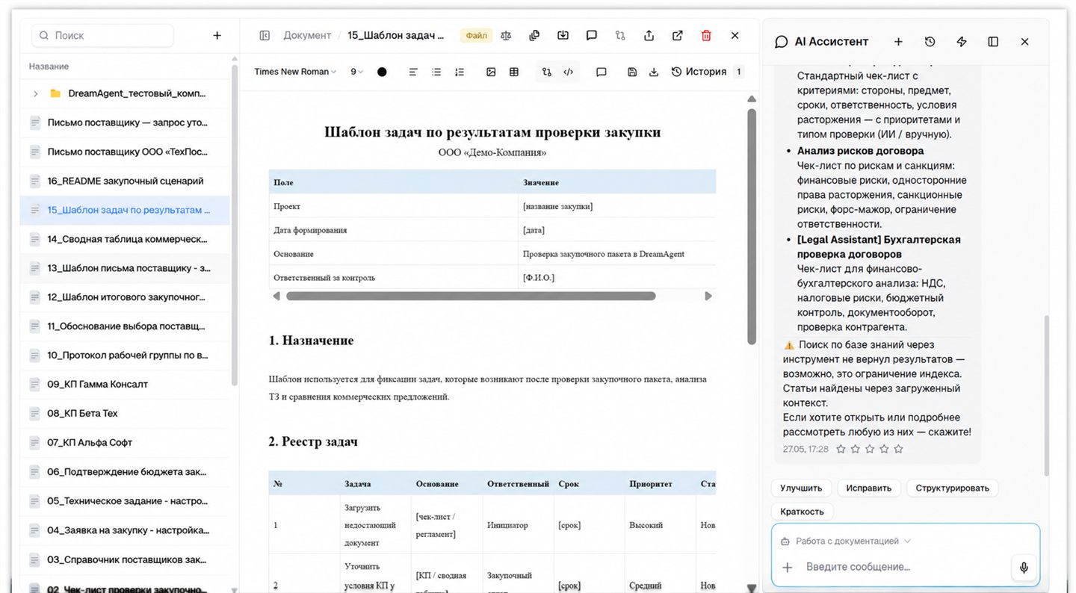Insert a table using the grid icon
Screen dimensions: 1076x593
(514, 72)
